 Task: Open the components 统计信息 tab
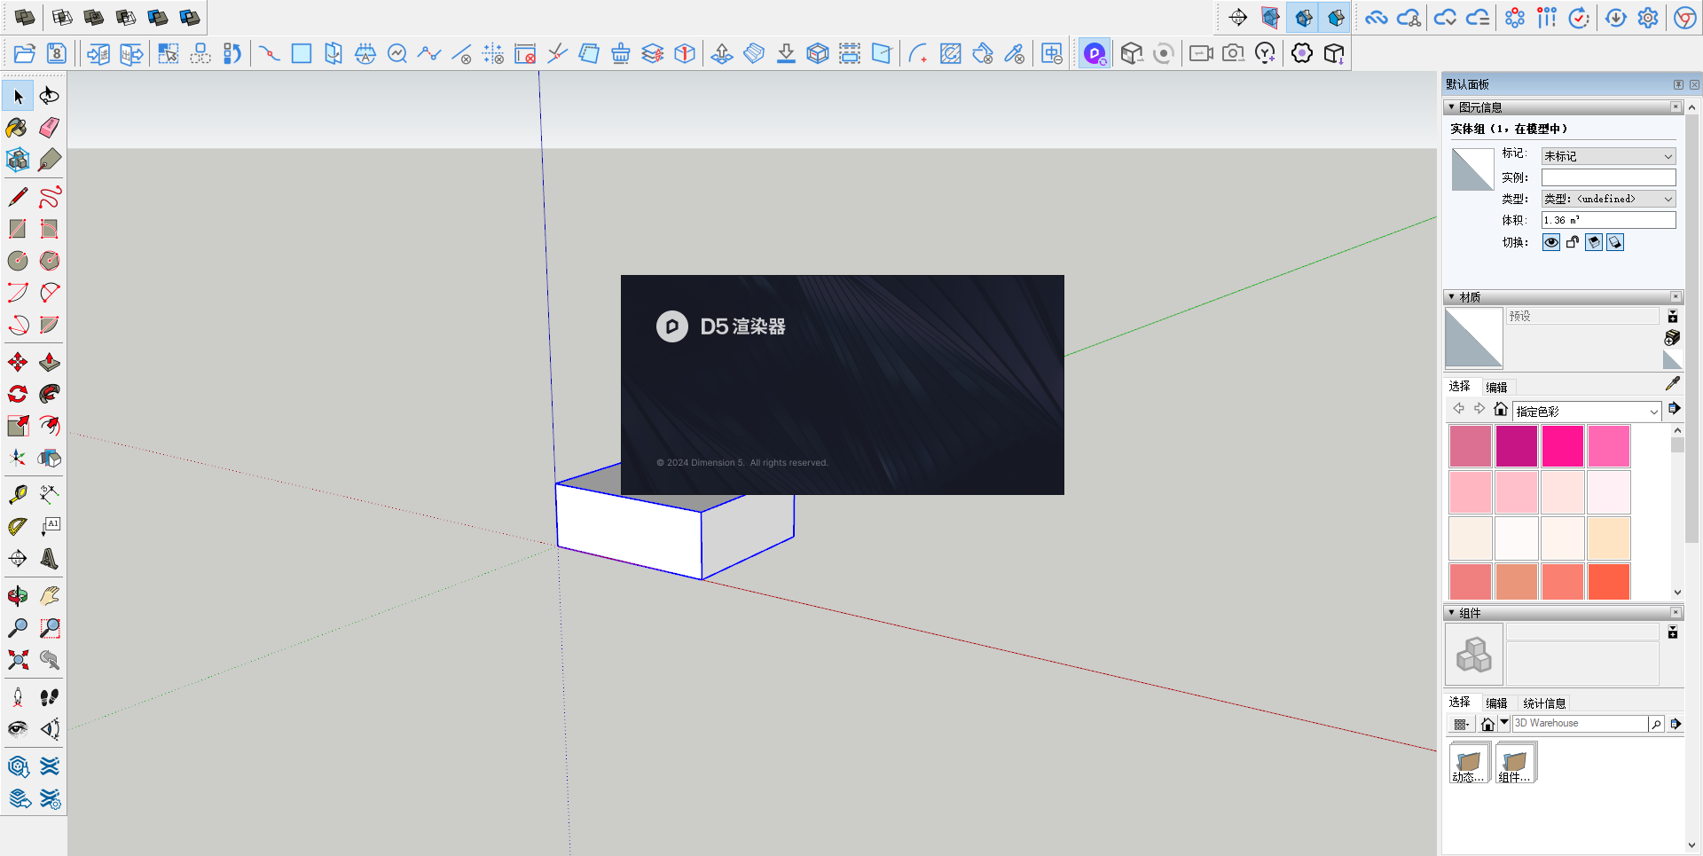pos(1544,703)
